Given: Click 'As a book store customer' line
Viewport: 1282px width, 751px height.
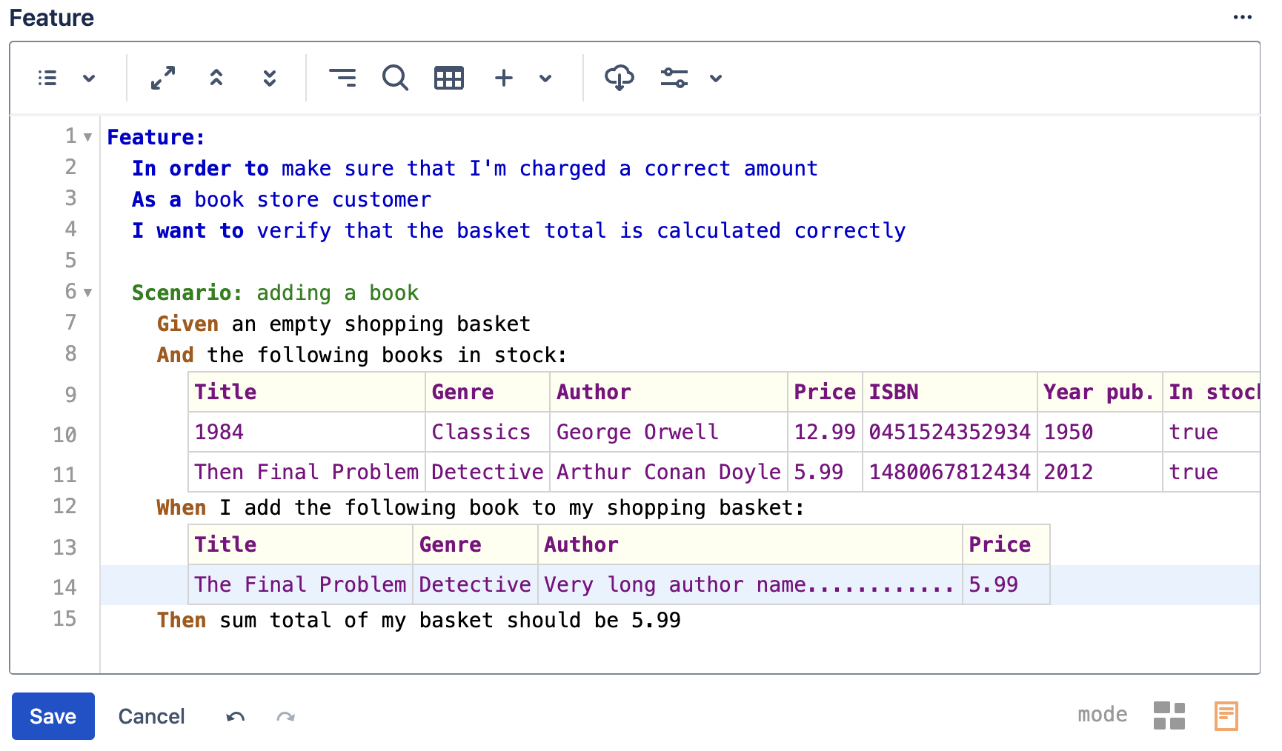Looking at the screenshot, I should (282, 200).
